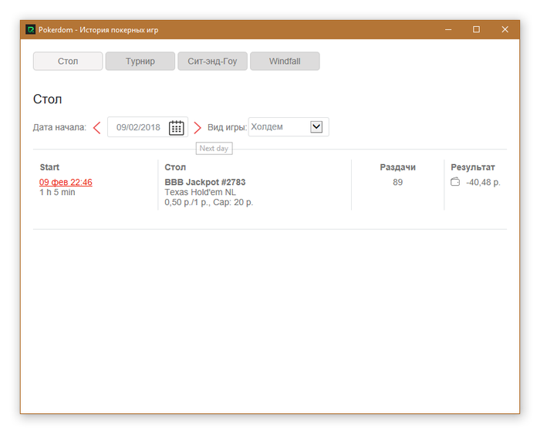Open the calendar date picker icon
This screenshot has height=434, width=540.
tap(177, 128)
